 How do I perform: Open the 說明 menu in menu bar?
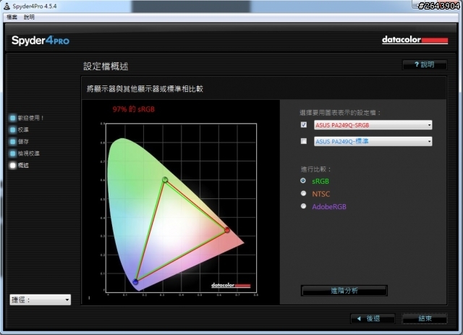point(29,17)
